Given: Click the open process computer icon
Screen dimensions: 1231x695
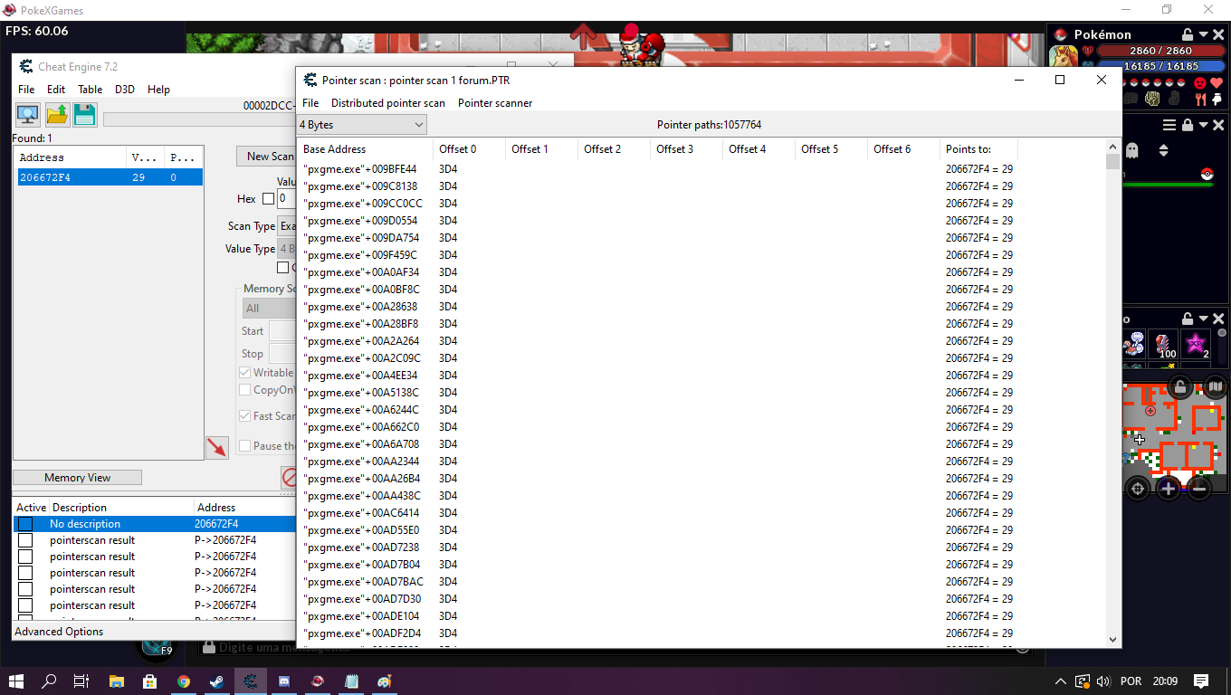Looking at the screenshot, I should (x=28, y=115).
